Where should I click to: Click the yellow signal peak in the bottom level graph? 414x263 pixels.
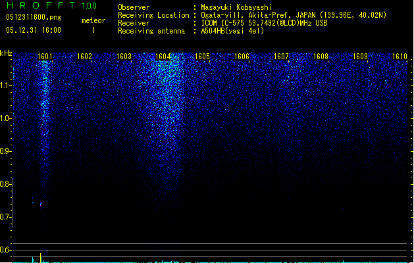pos(40,258)
